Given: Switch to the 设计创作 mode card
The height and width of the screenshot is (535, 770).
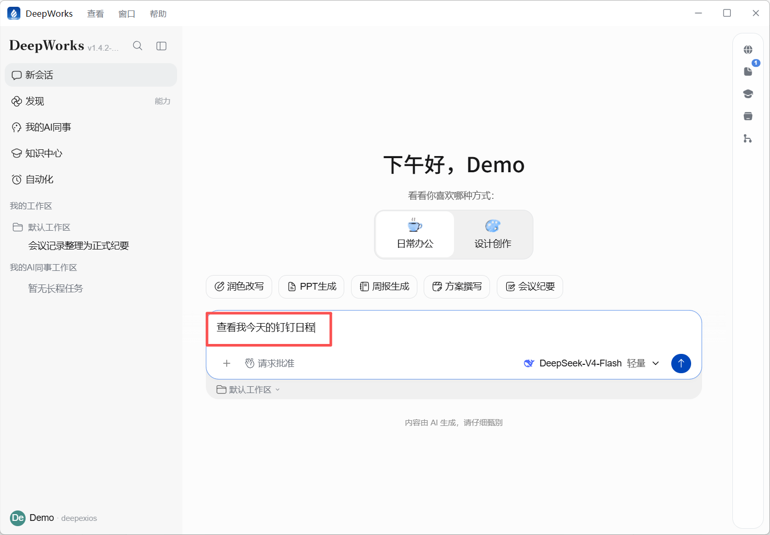Looking at the screenshot, I should tap(493, 234).
